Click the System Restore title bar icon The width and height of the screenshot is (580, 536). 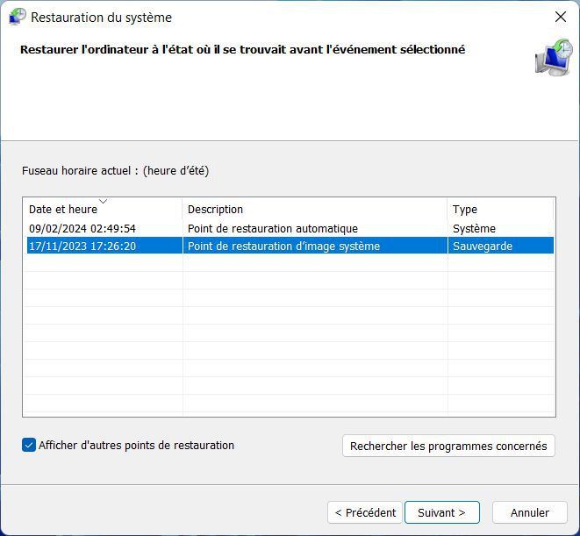(x=18, y=17)
